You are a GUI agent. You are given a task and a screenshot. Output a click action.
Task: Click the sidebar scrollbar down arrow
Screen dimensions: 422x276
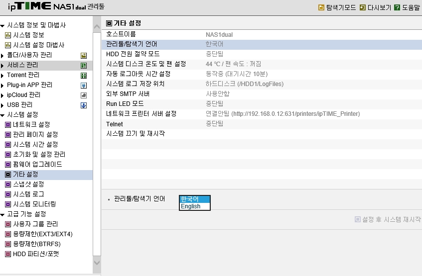(97, 263)
